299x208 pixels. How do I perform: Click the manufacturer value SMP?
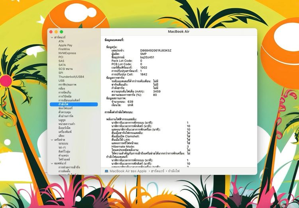click(143, 54)
